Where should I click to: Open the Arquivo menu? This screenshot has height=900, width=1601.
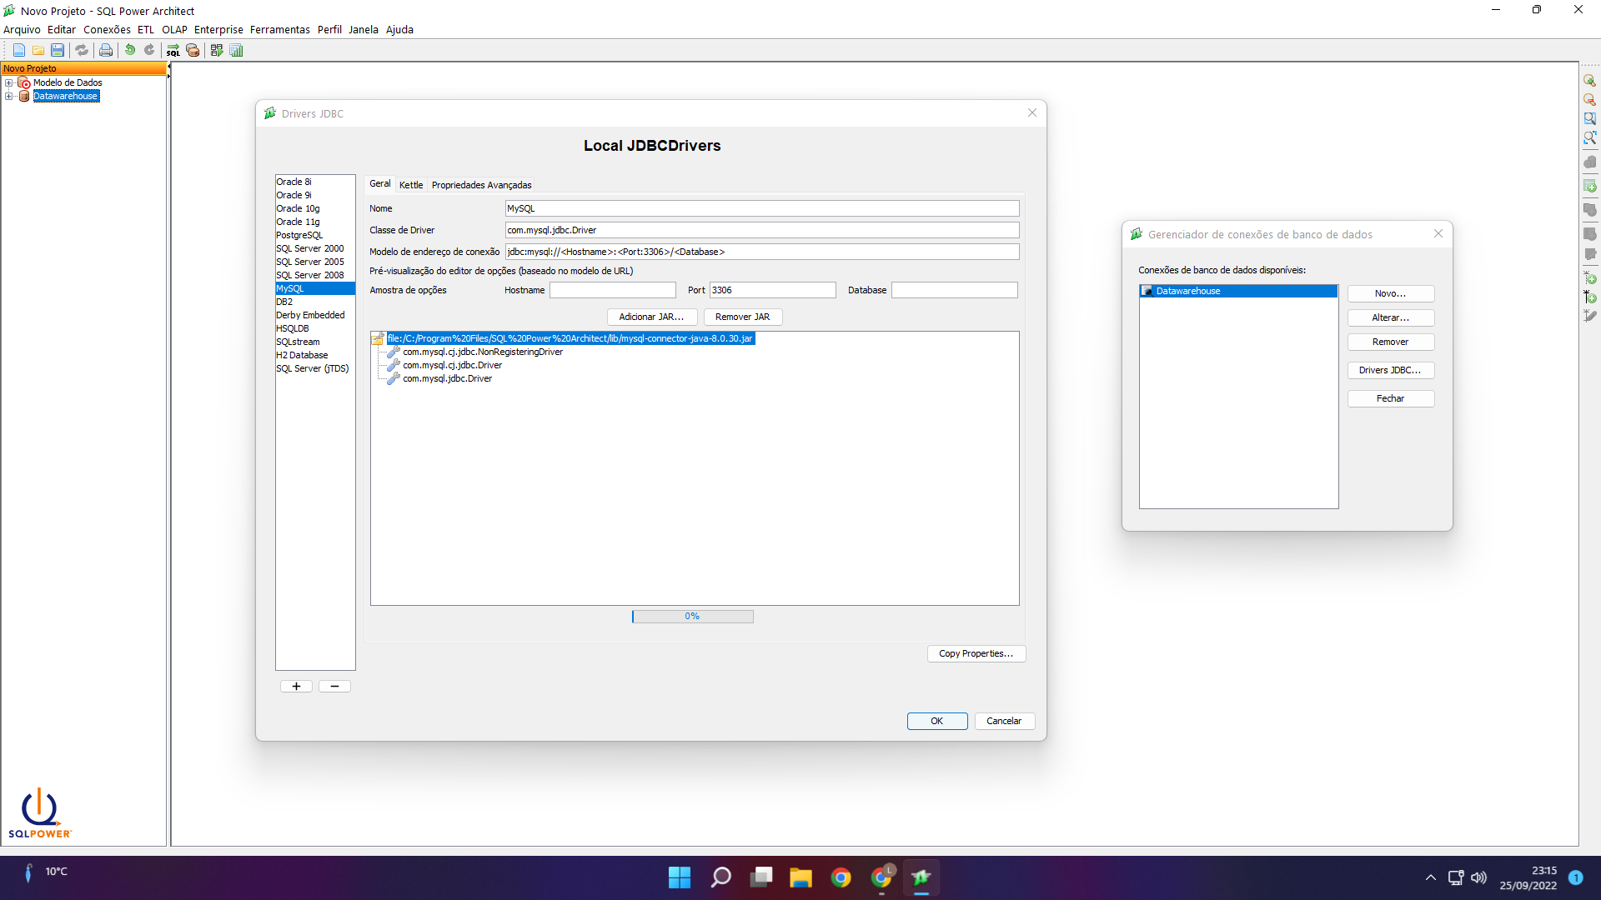(x=22, y=29)
